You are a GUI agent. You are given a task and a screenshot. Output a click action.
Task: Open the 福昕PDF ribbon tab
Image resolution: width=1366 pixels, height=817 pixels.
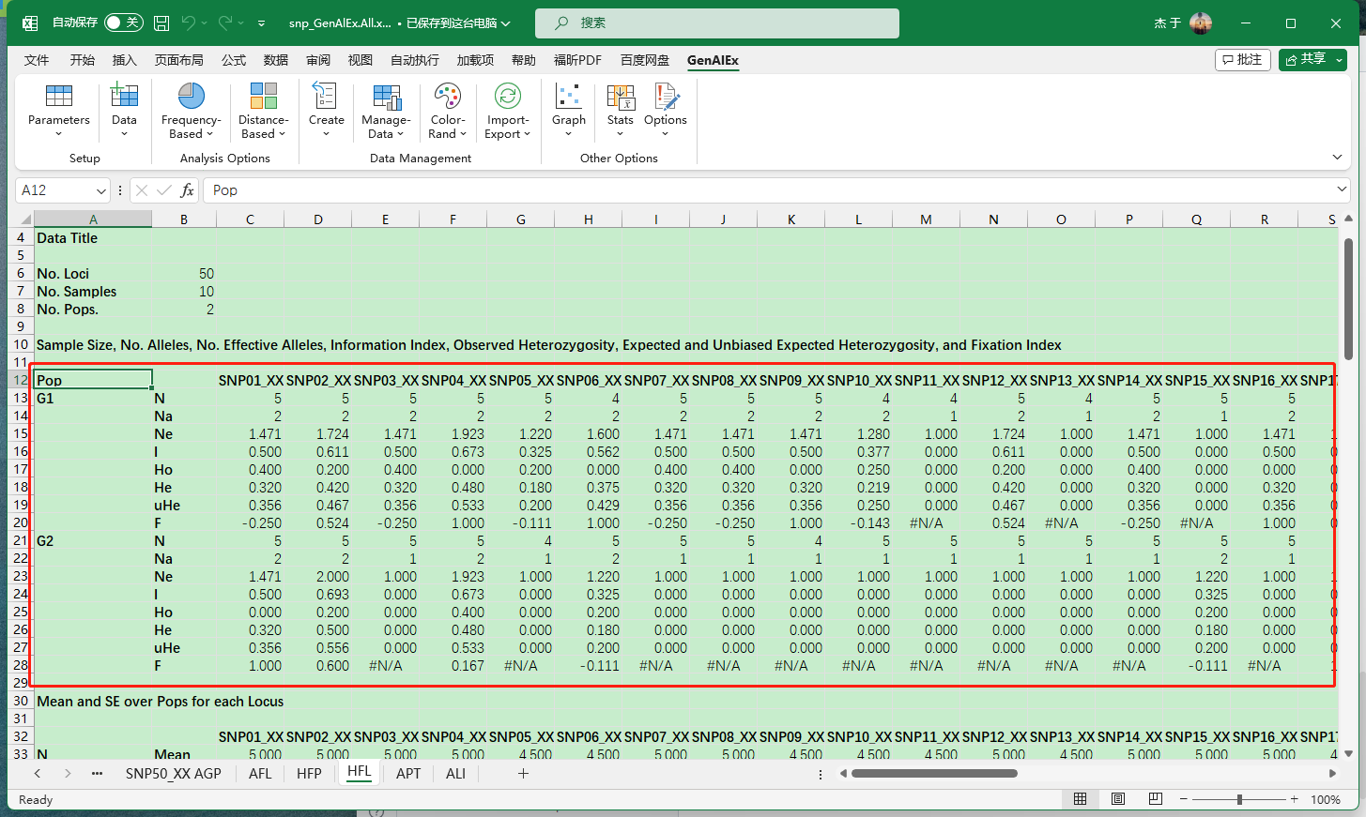[x=577, y=60]
